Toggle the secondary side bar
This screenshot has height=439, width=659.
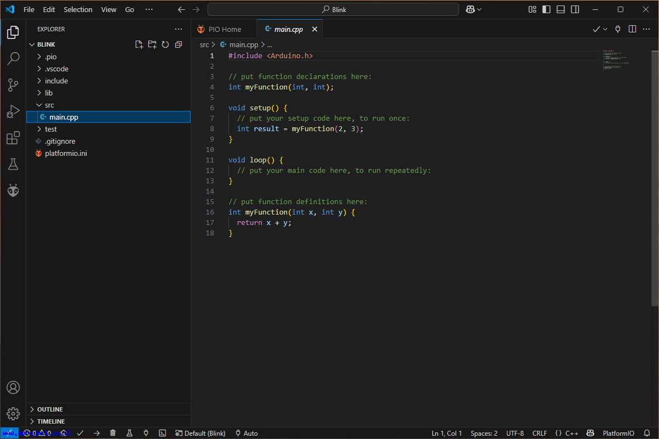575,9
